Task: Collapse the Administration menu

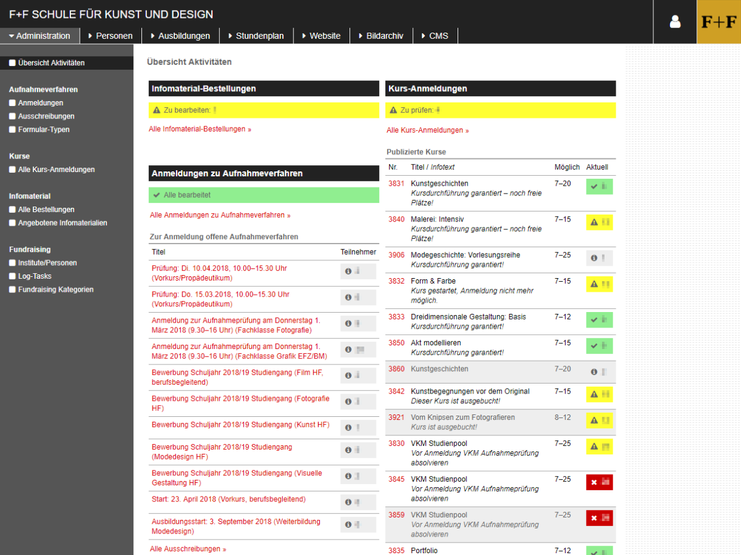Action: (x=40, y=36)
